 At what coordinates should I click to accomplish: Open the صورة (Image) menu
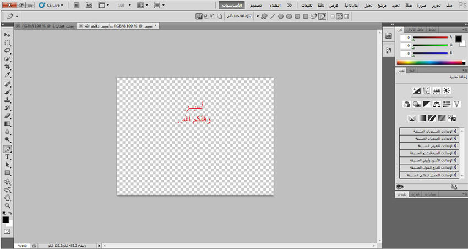coord(422,6)
